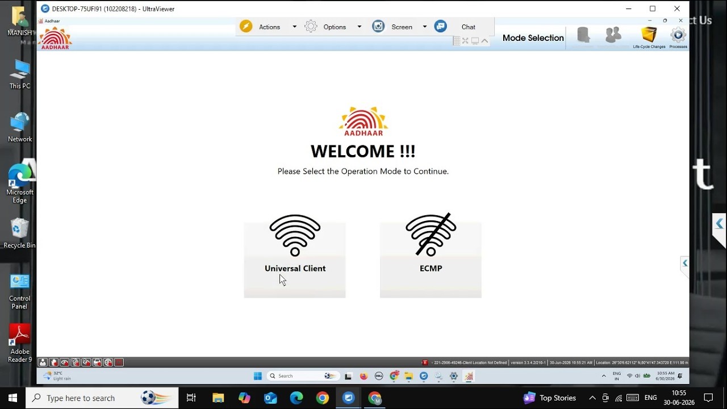This screenshot has width=727, height=409.
Task: Click the hand device status icon
Action: tap(53, 362)
